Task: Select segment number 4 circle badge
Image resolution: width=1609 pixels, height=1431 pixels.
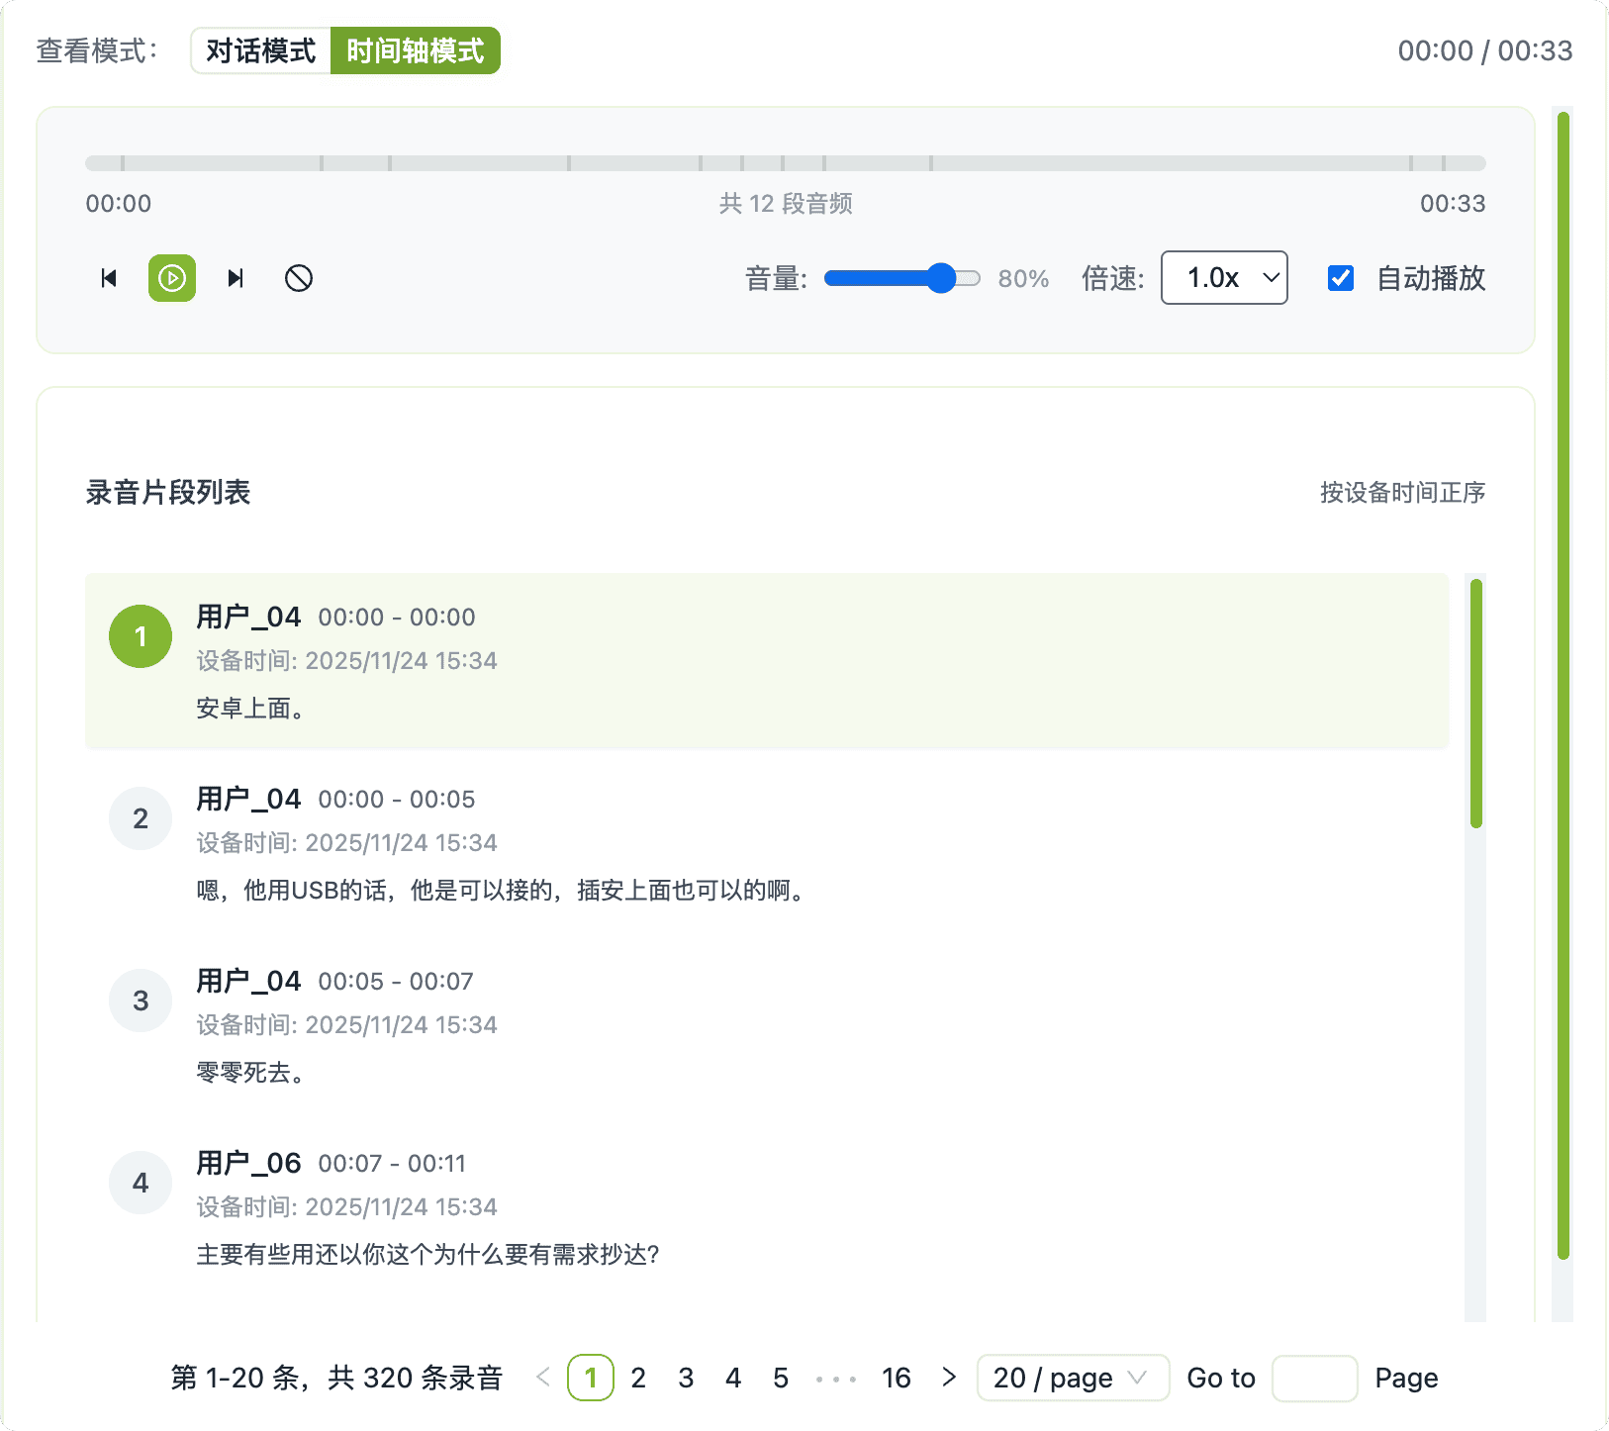Action: point(141,1183)
